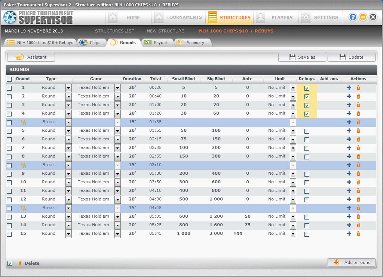Uncheck the Rebuys checkbox for round 3

click(x=307, y=105)
